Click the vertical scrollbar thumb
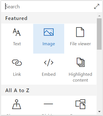 coord(99,34)
